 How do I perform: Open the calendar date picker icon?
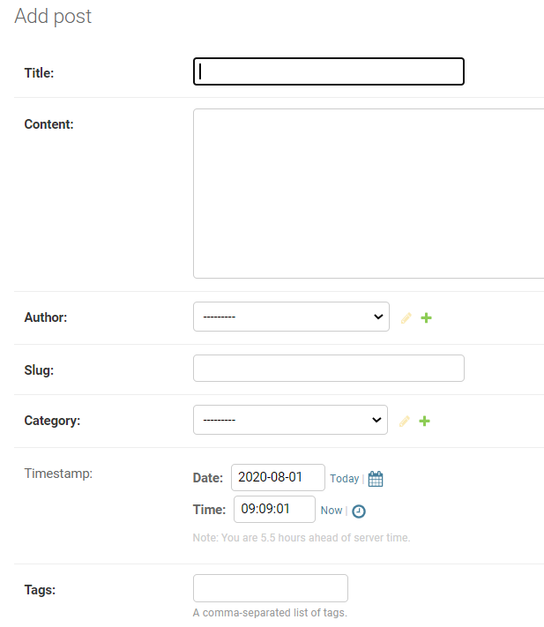[376, 479]
